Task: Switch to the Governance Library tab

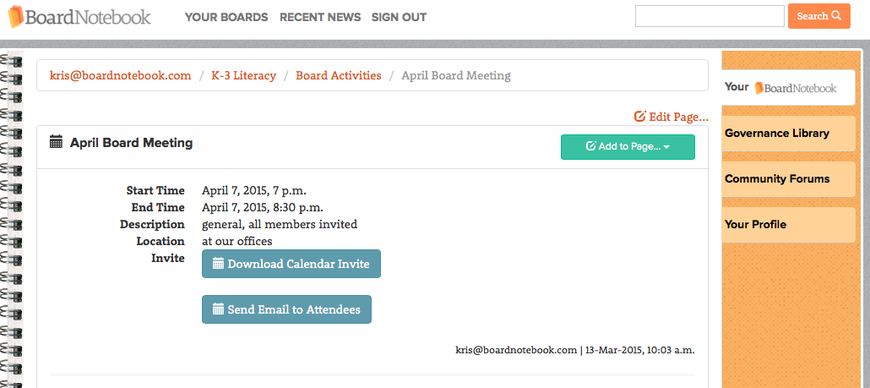Action: 788,134
